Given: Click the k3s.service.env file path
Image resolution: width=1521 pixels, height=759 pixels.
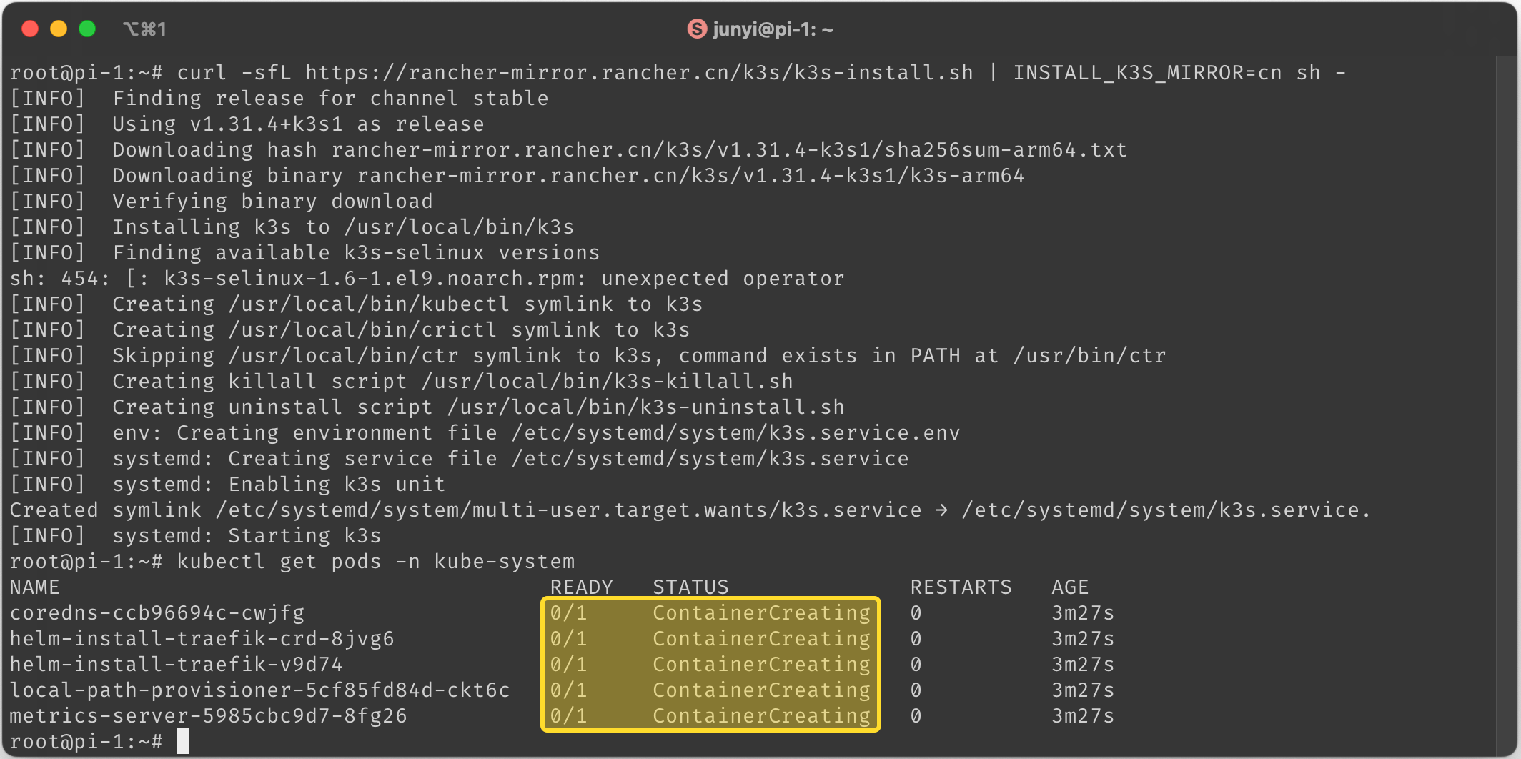Looking at the screenshot, I should (735, 433).
